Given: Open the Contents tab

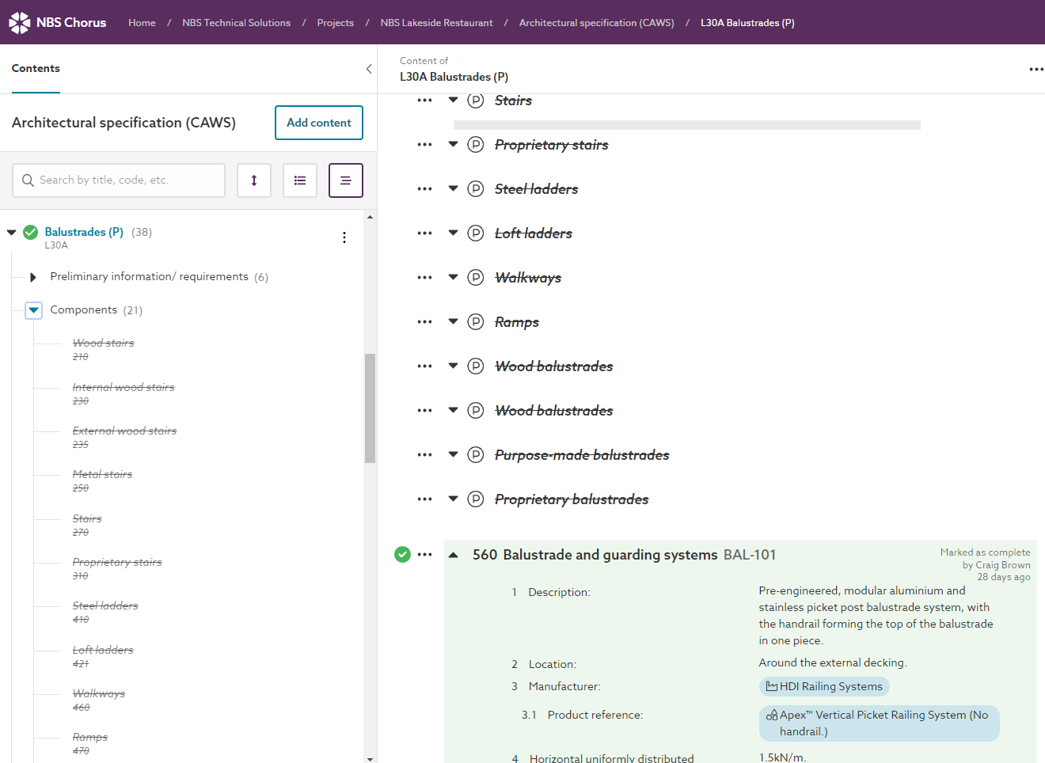Looking at the screenshot, I should click(36, 69).
